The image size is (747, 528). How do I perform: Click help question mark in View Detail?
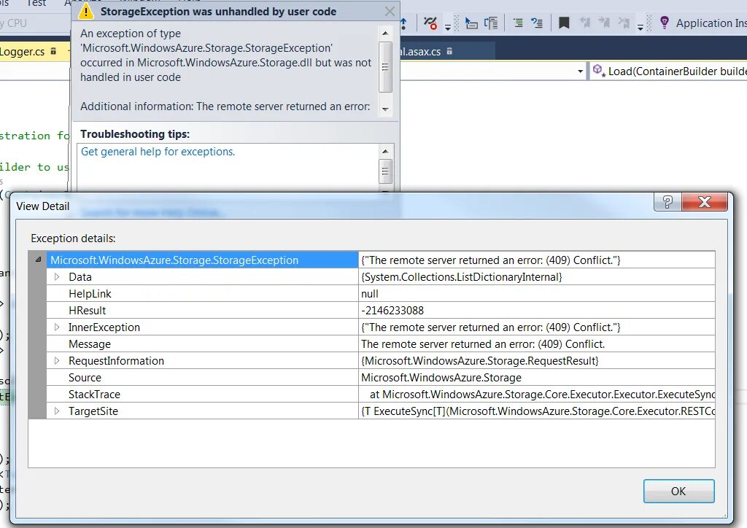tap(667, 202)
